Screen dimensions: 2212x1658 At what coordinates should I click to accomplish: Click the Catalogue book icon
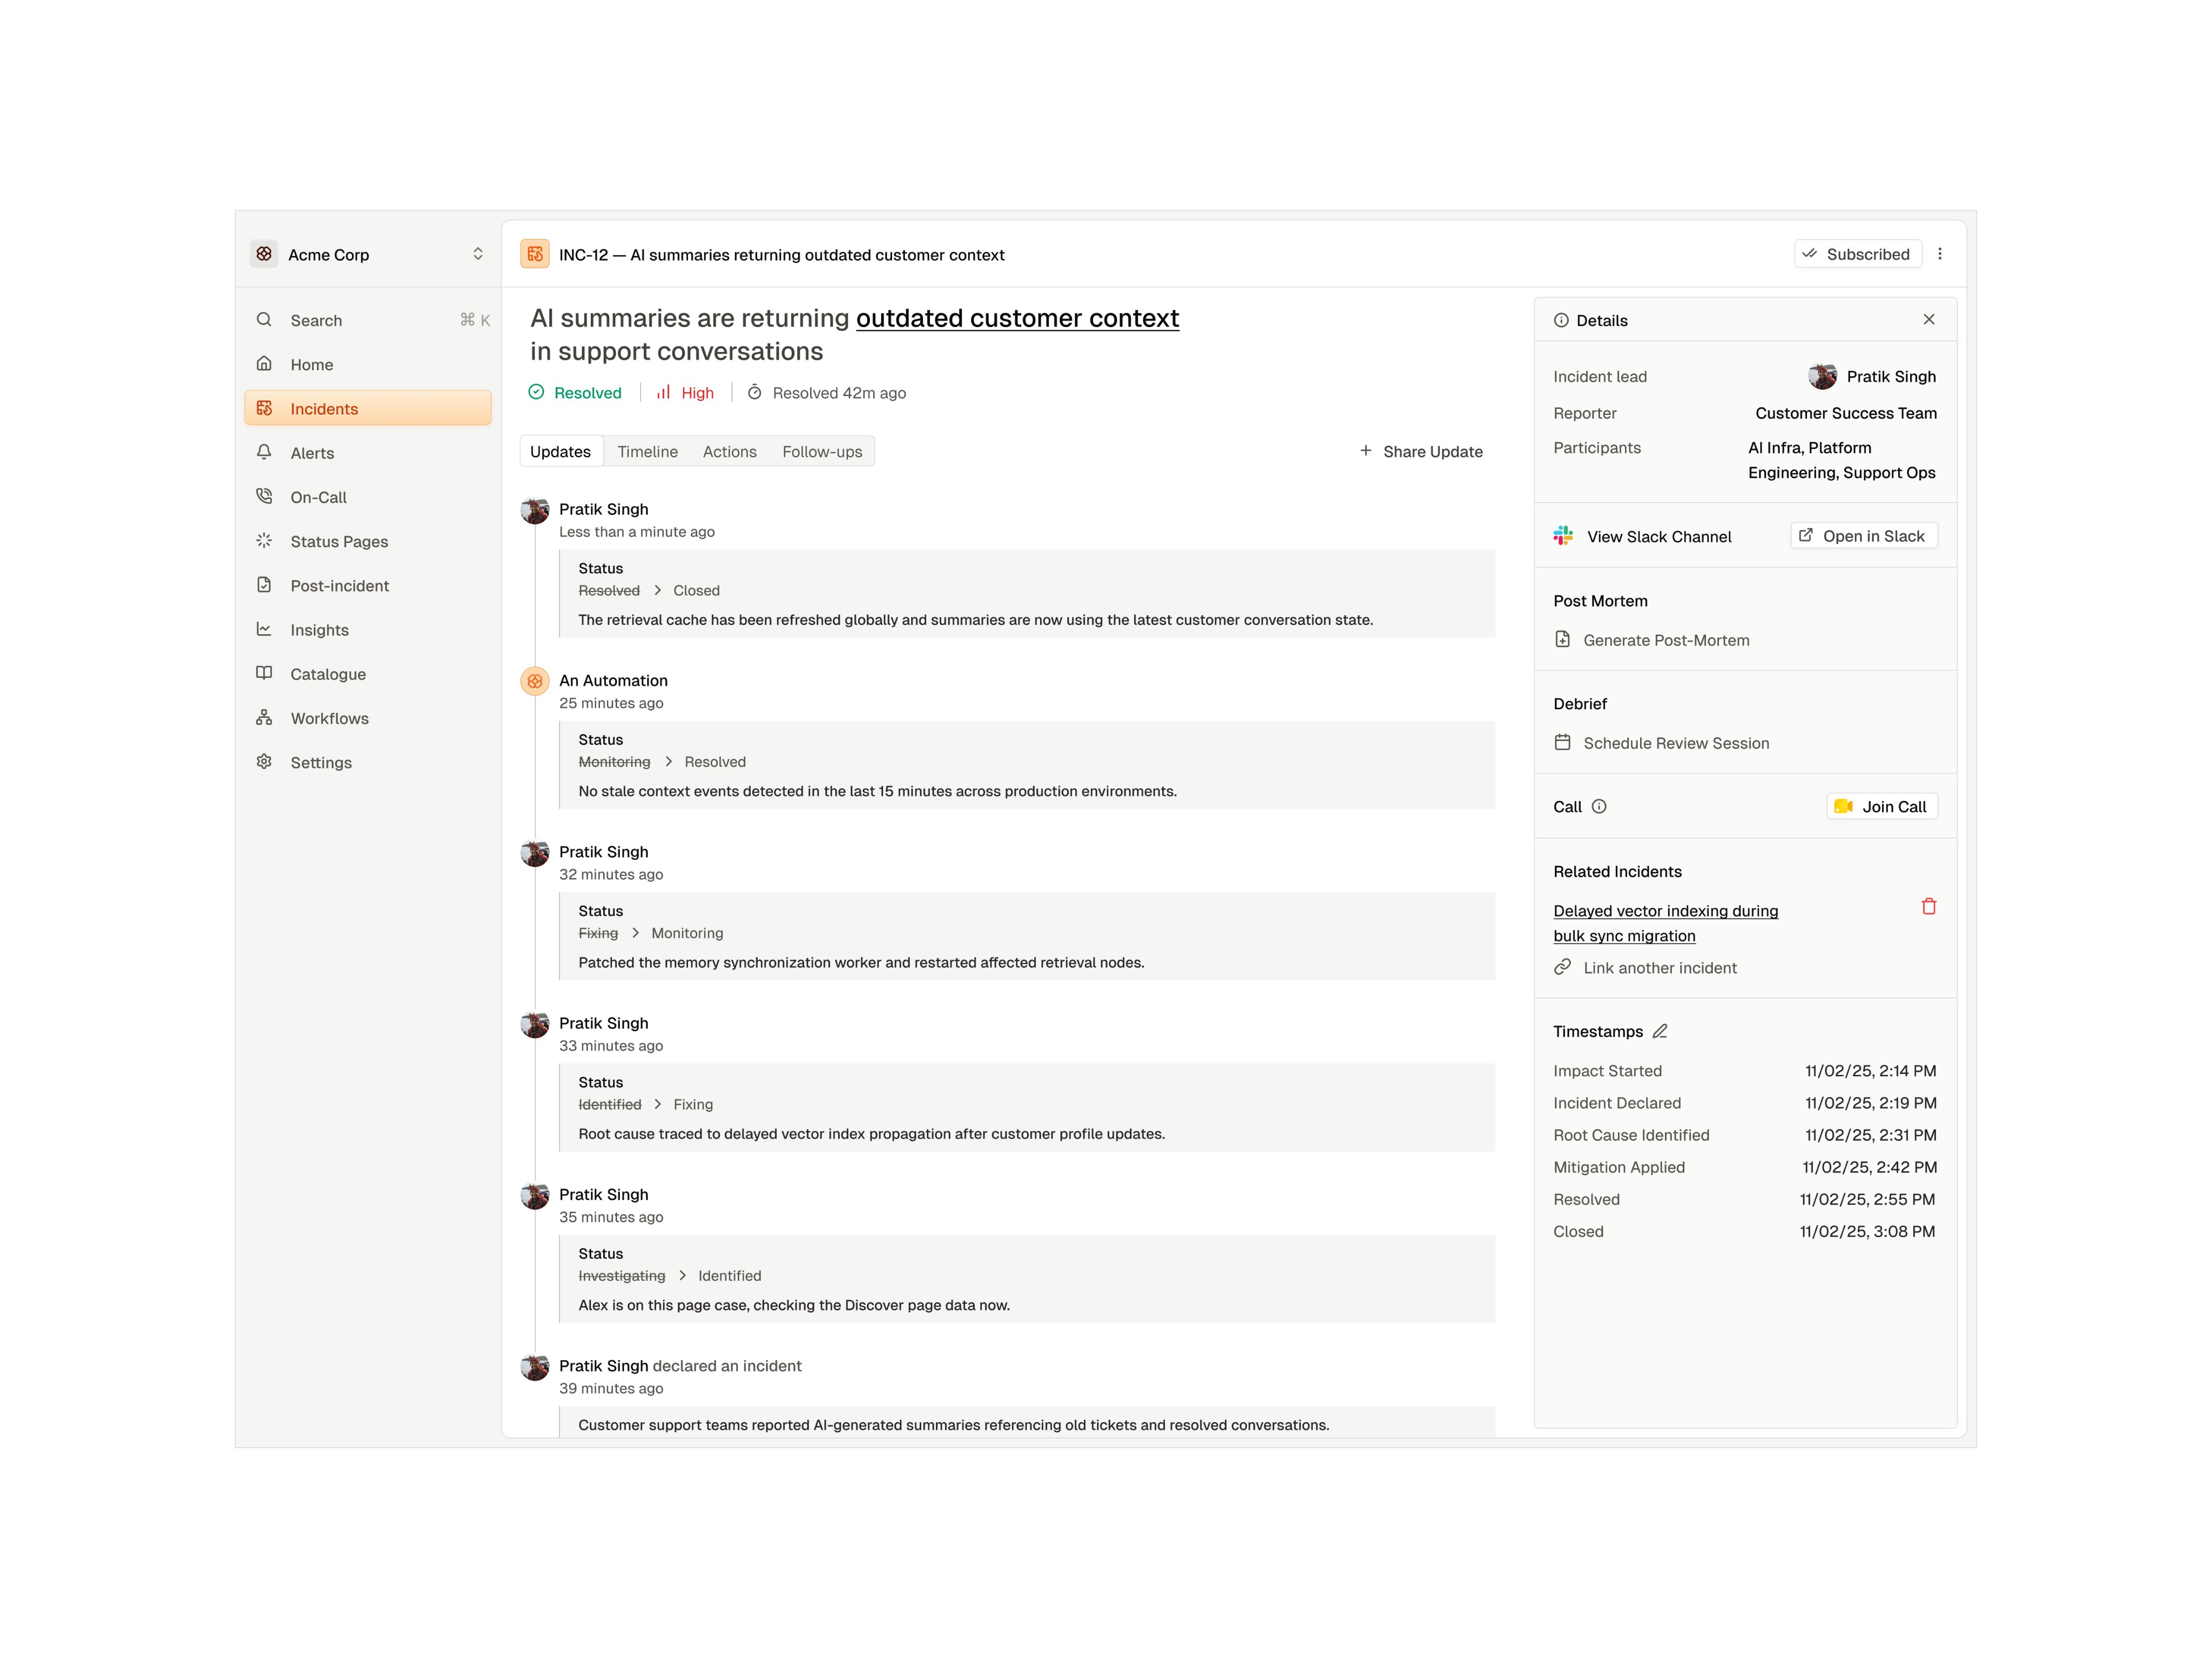tap(264, 674)
